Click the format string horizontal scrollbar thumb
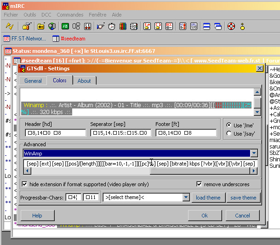The height and width of the screenshot is (245, 280). click(x=200, y=171)
